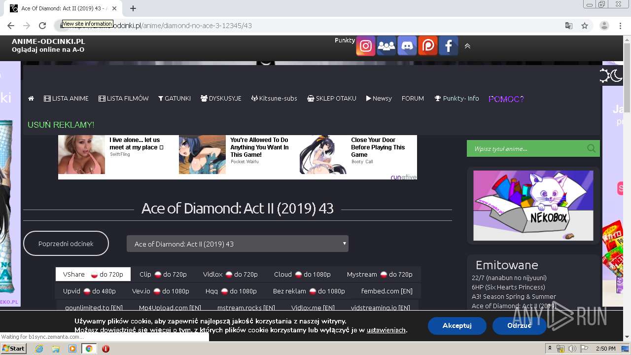631x355 pixels.
Task: Open LISTA ANIME menu
Action: coord(66,99)
